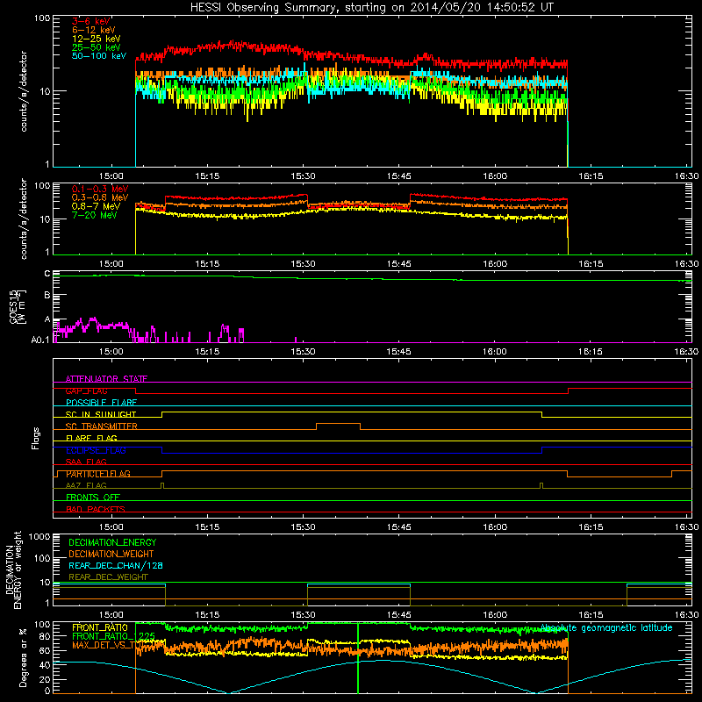Click the 1000 tick on decimation axis

[x=39, y=536]
